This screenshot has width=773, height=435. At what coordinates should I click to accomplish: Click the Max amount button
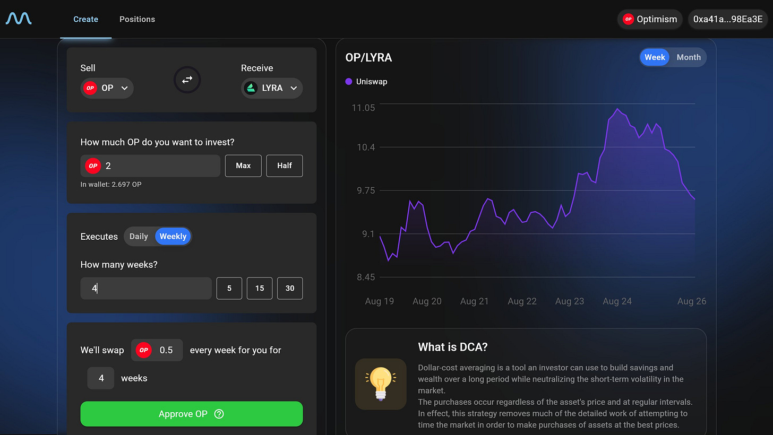[243, 166]
